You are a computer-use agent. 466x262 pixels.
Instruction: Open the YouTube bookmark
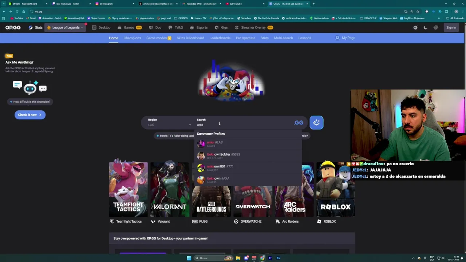click(x=17, y=18)
